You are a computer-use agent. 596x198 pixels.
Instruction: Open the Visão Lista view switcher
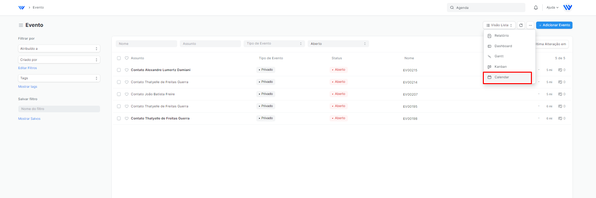click(499, 25)
